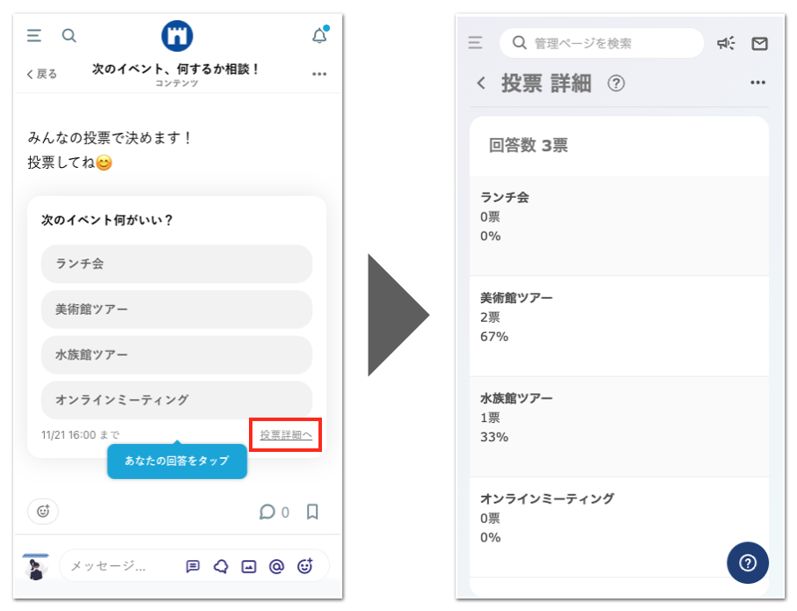Open the custom emoji icon next to @ mention
Screen dimensions: 797x611
click(x=306, y=566)
